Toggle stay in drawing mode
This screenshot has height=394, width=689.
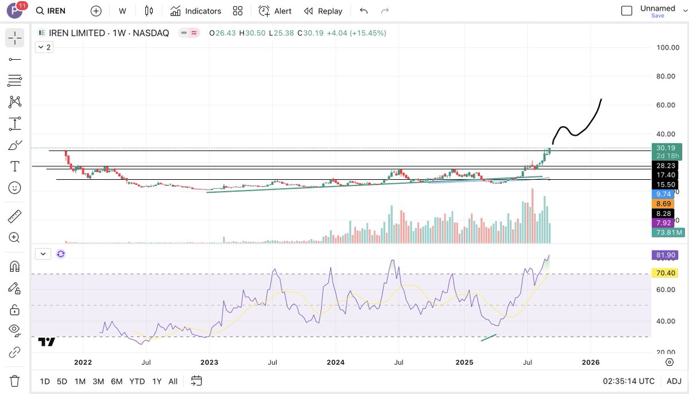click(15, 288)
